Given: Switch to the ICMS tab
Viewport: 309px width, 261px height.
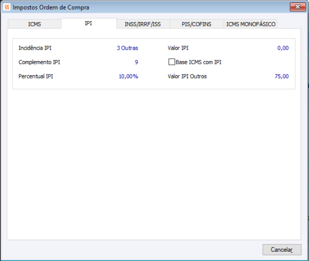Looking at the screenshot, I should coord(34,24).
